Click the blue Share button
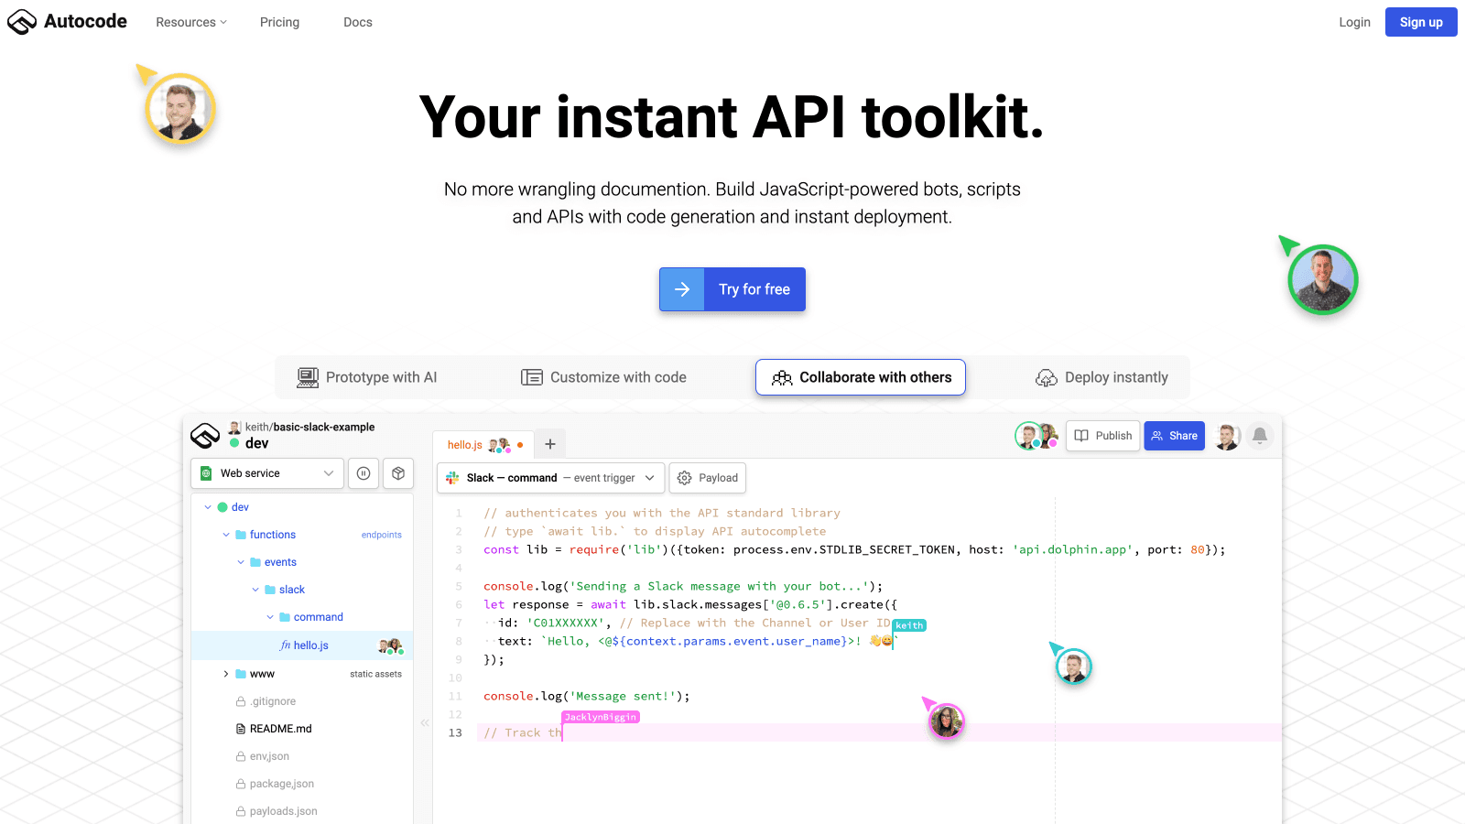Screen dimensions: 1465x824 1175,436
